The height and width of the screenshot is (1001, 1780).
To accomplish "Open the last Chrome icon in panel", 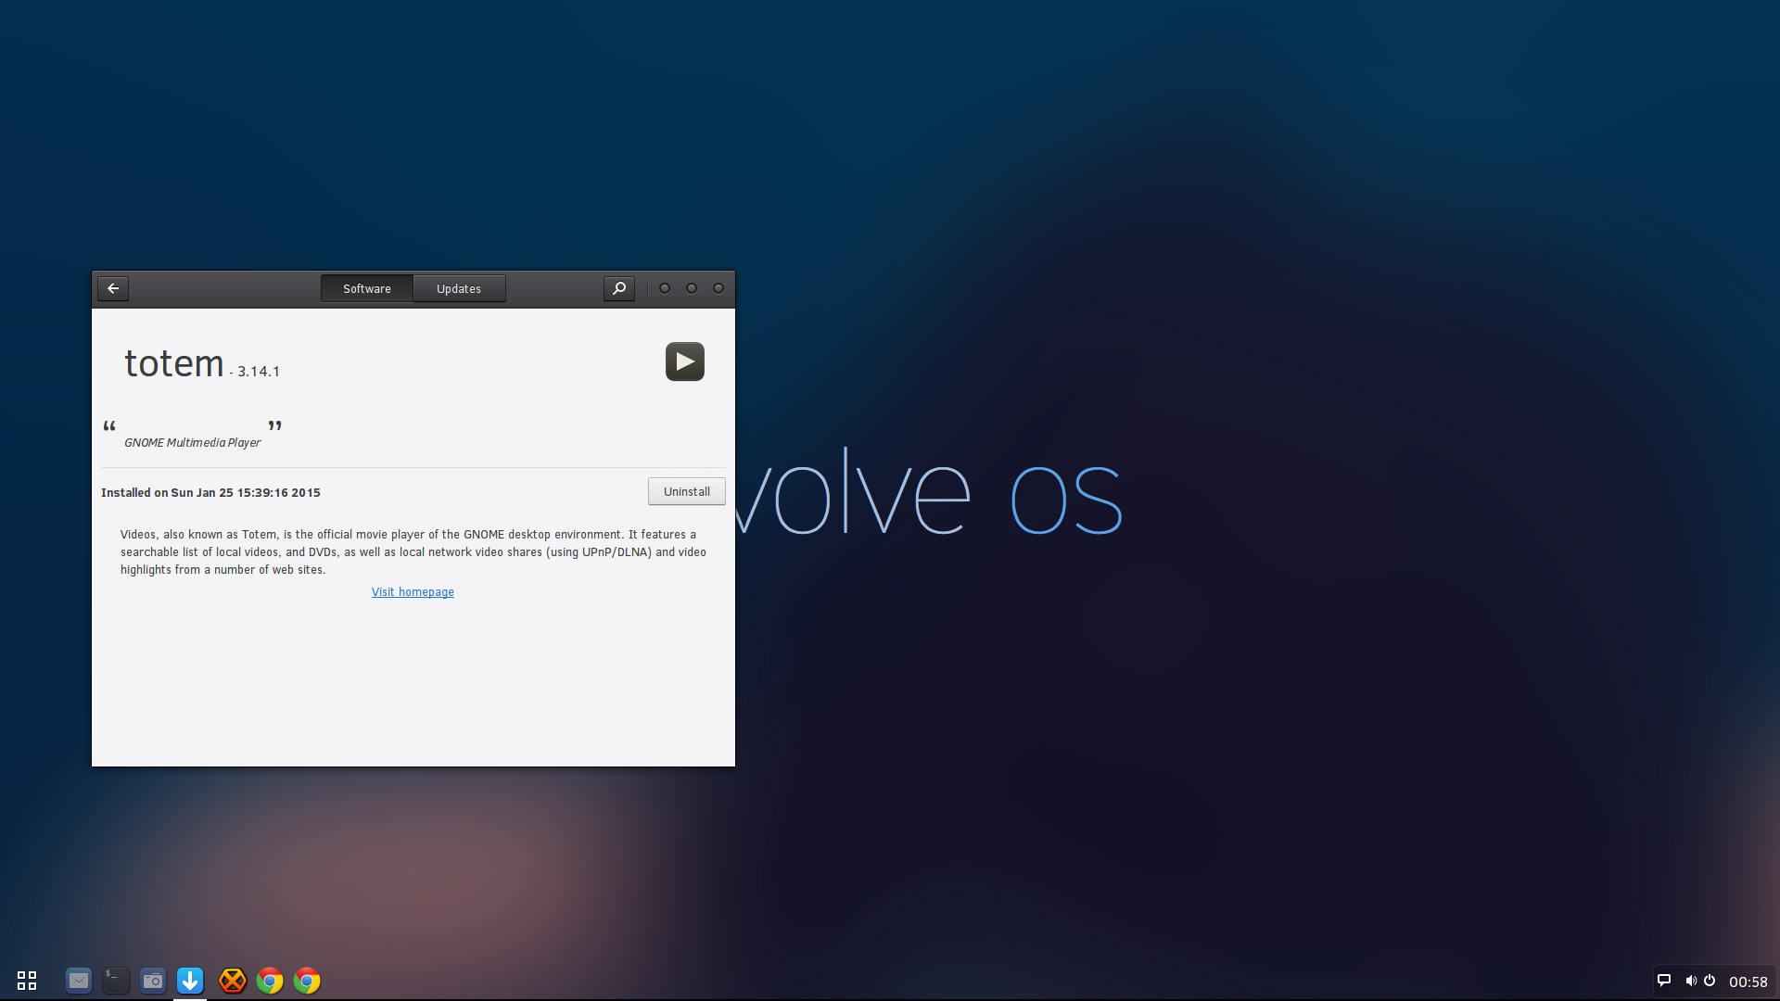I will [307, 981].
